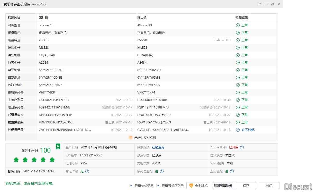Click 保存 button
This screenshot has height=193, width=316.
coord(246,186)
